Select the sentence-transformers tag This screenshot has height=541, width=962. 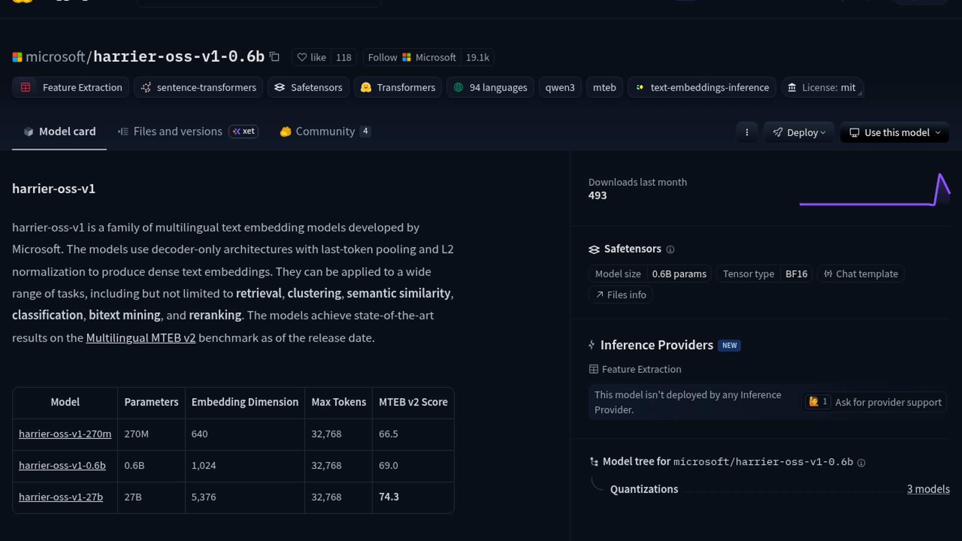click(x=198, y=87)
